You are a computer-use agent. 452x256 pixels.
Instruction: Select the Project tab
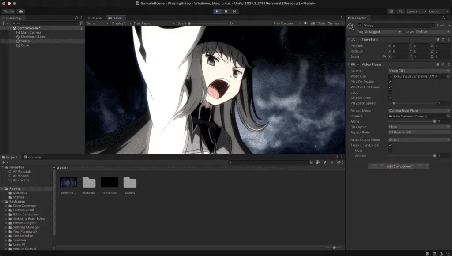point(10,157)
